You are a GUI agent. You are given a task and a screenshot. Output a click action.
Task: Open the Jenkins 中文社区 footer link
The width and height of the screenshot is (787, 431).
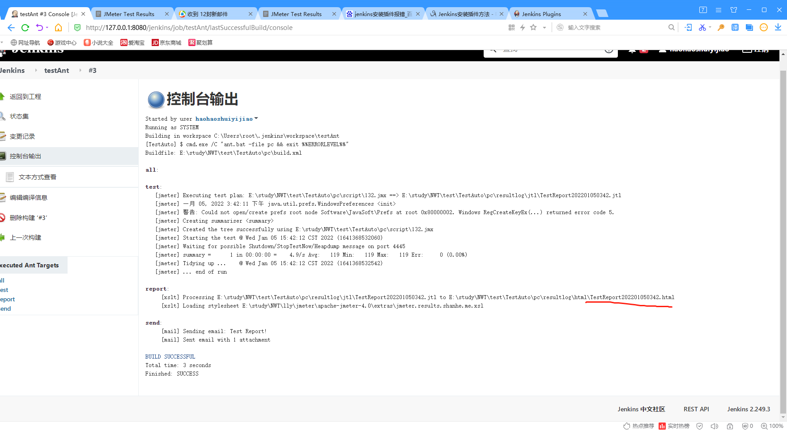[x=641, y=409]
